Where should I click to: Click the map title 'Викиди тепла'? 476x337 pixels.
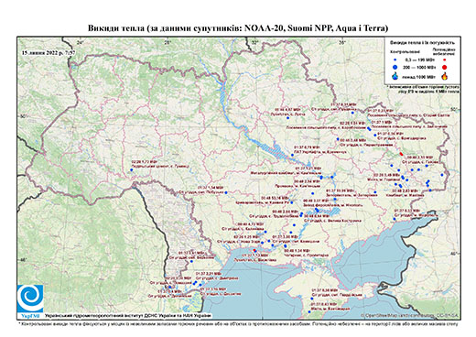pyautogui.click(x=116, y=28)
